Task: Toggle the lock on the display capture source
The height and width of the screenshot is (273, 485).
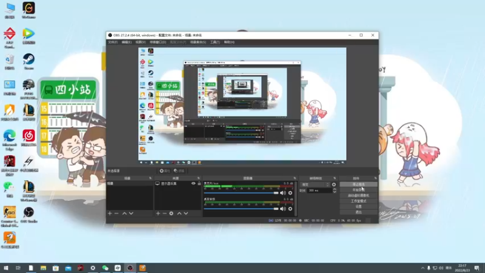Action: click(x=199, y=184)
